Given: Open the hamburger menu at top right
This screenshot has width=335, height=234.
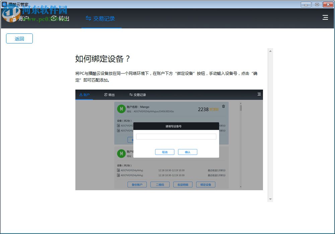Looking at the screenshot, I should 325,17.
